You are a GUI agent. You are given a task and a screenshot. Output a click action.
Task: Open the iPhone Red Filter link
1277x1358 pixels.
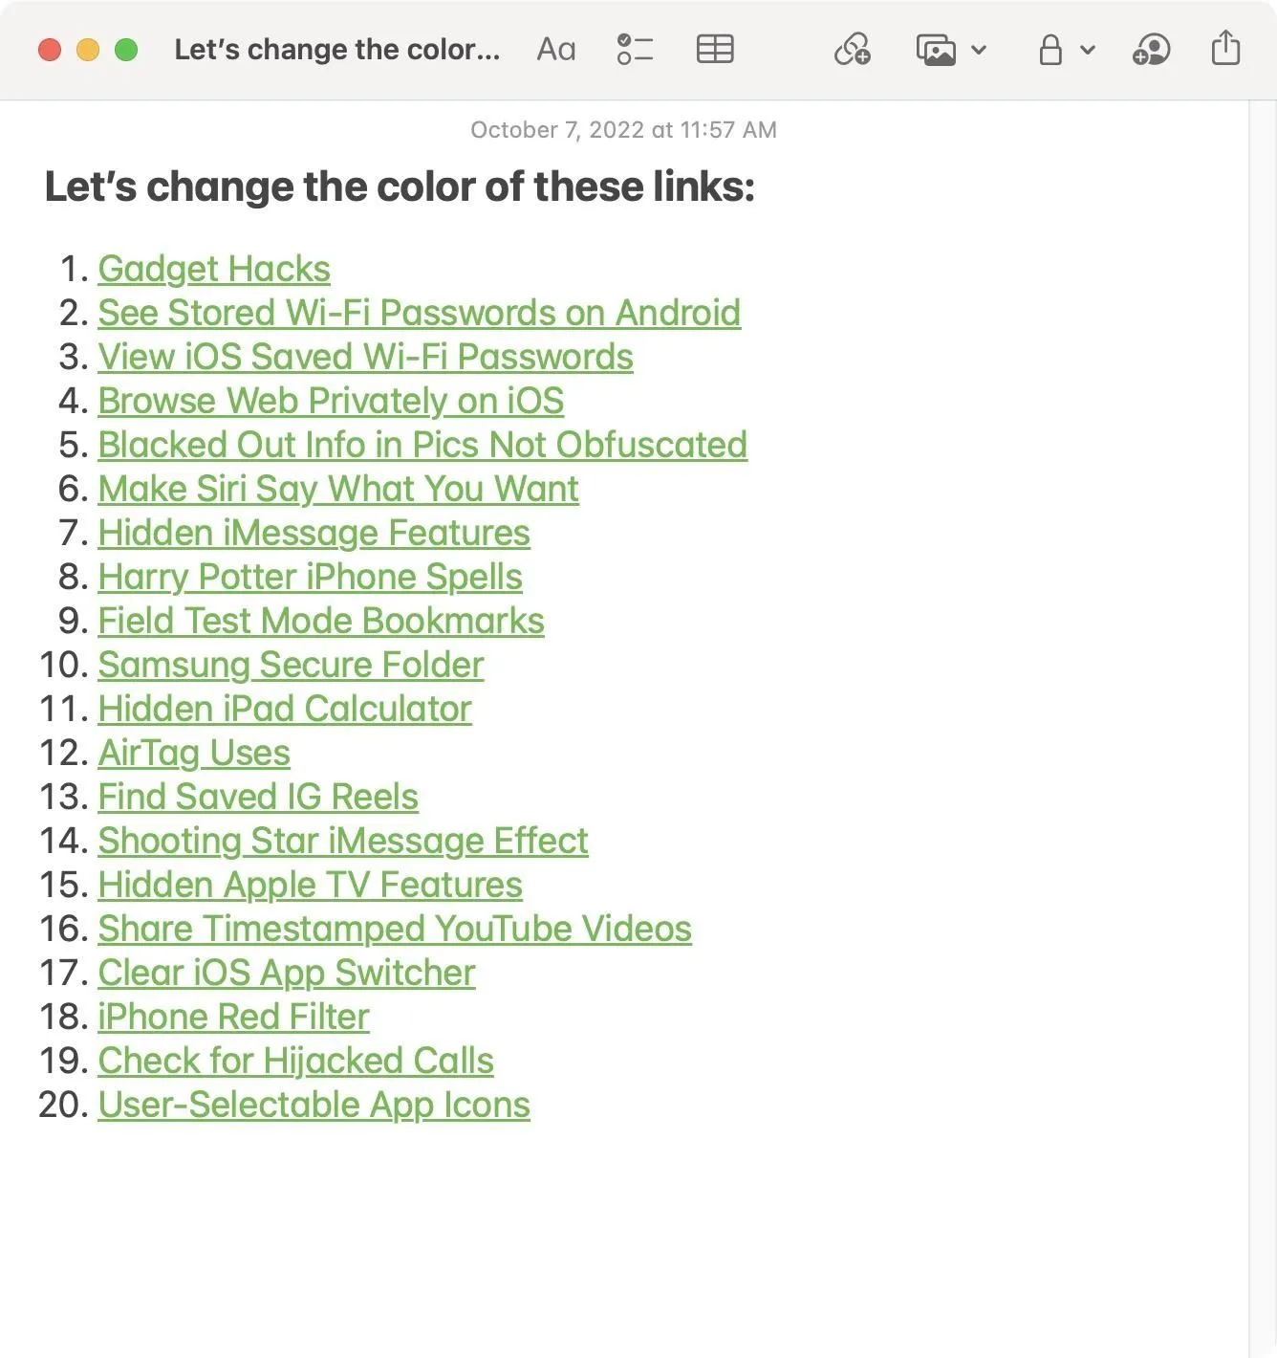pos(233,1017)
